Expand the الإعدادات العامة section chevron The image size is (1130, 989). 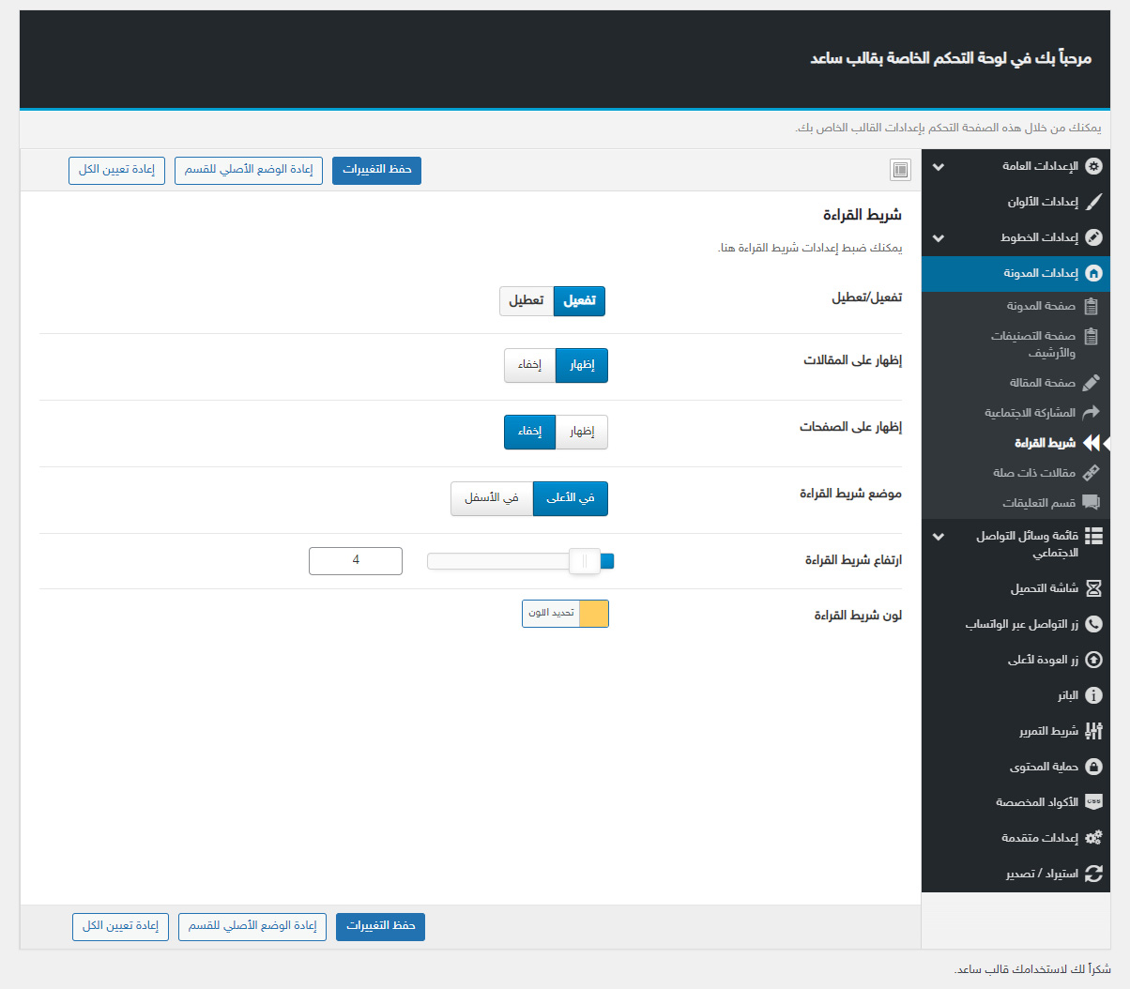[939, 167]
